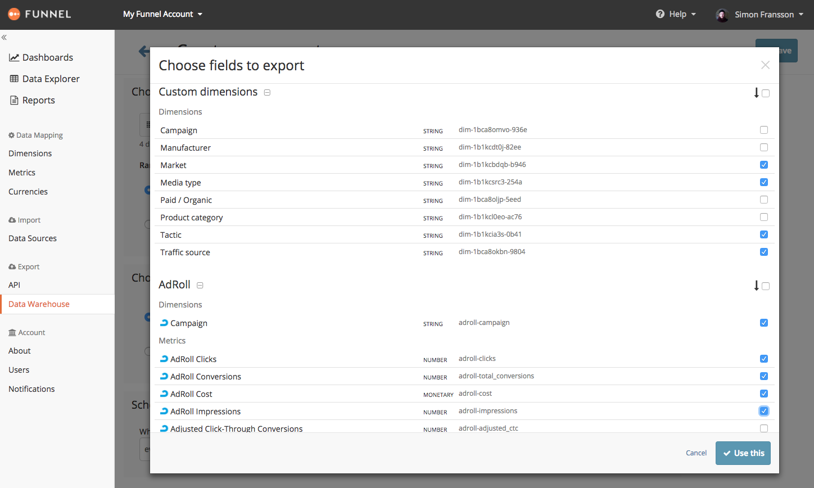Screen dimensions: 814x488
Task: Click the AdRoll icon beside AdRoll Cost
Action: click(164, 394)
